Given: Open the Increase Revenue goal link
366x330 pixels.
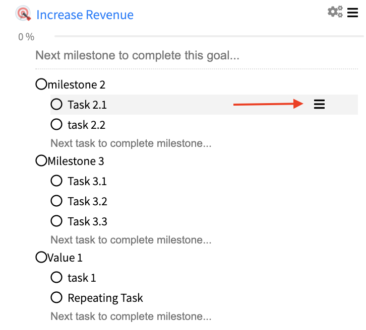Looking at the screenshot, I should [x=85, y=15].
